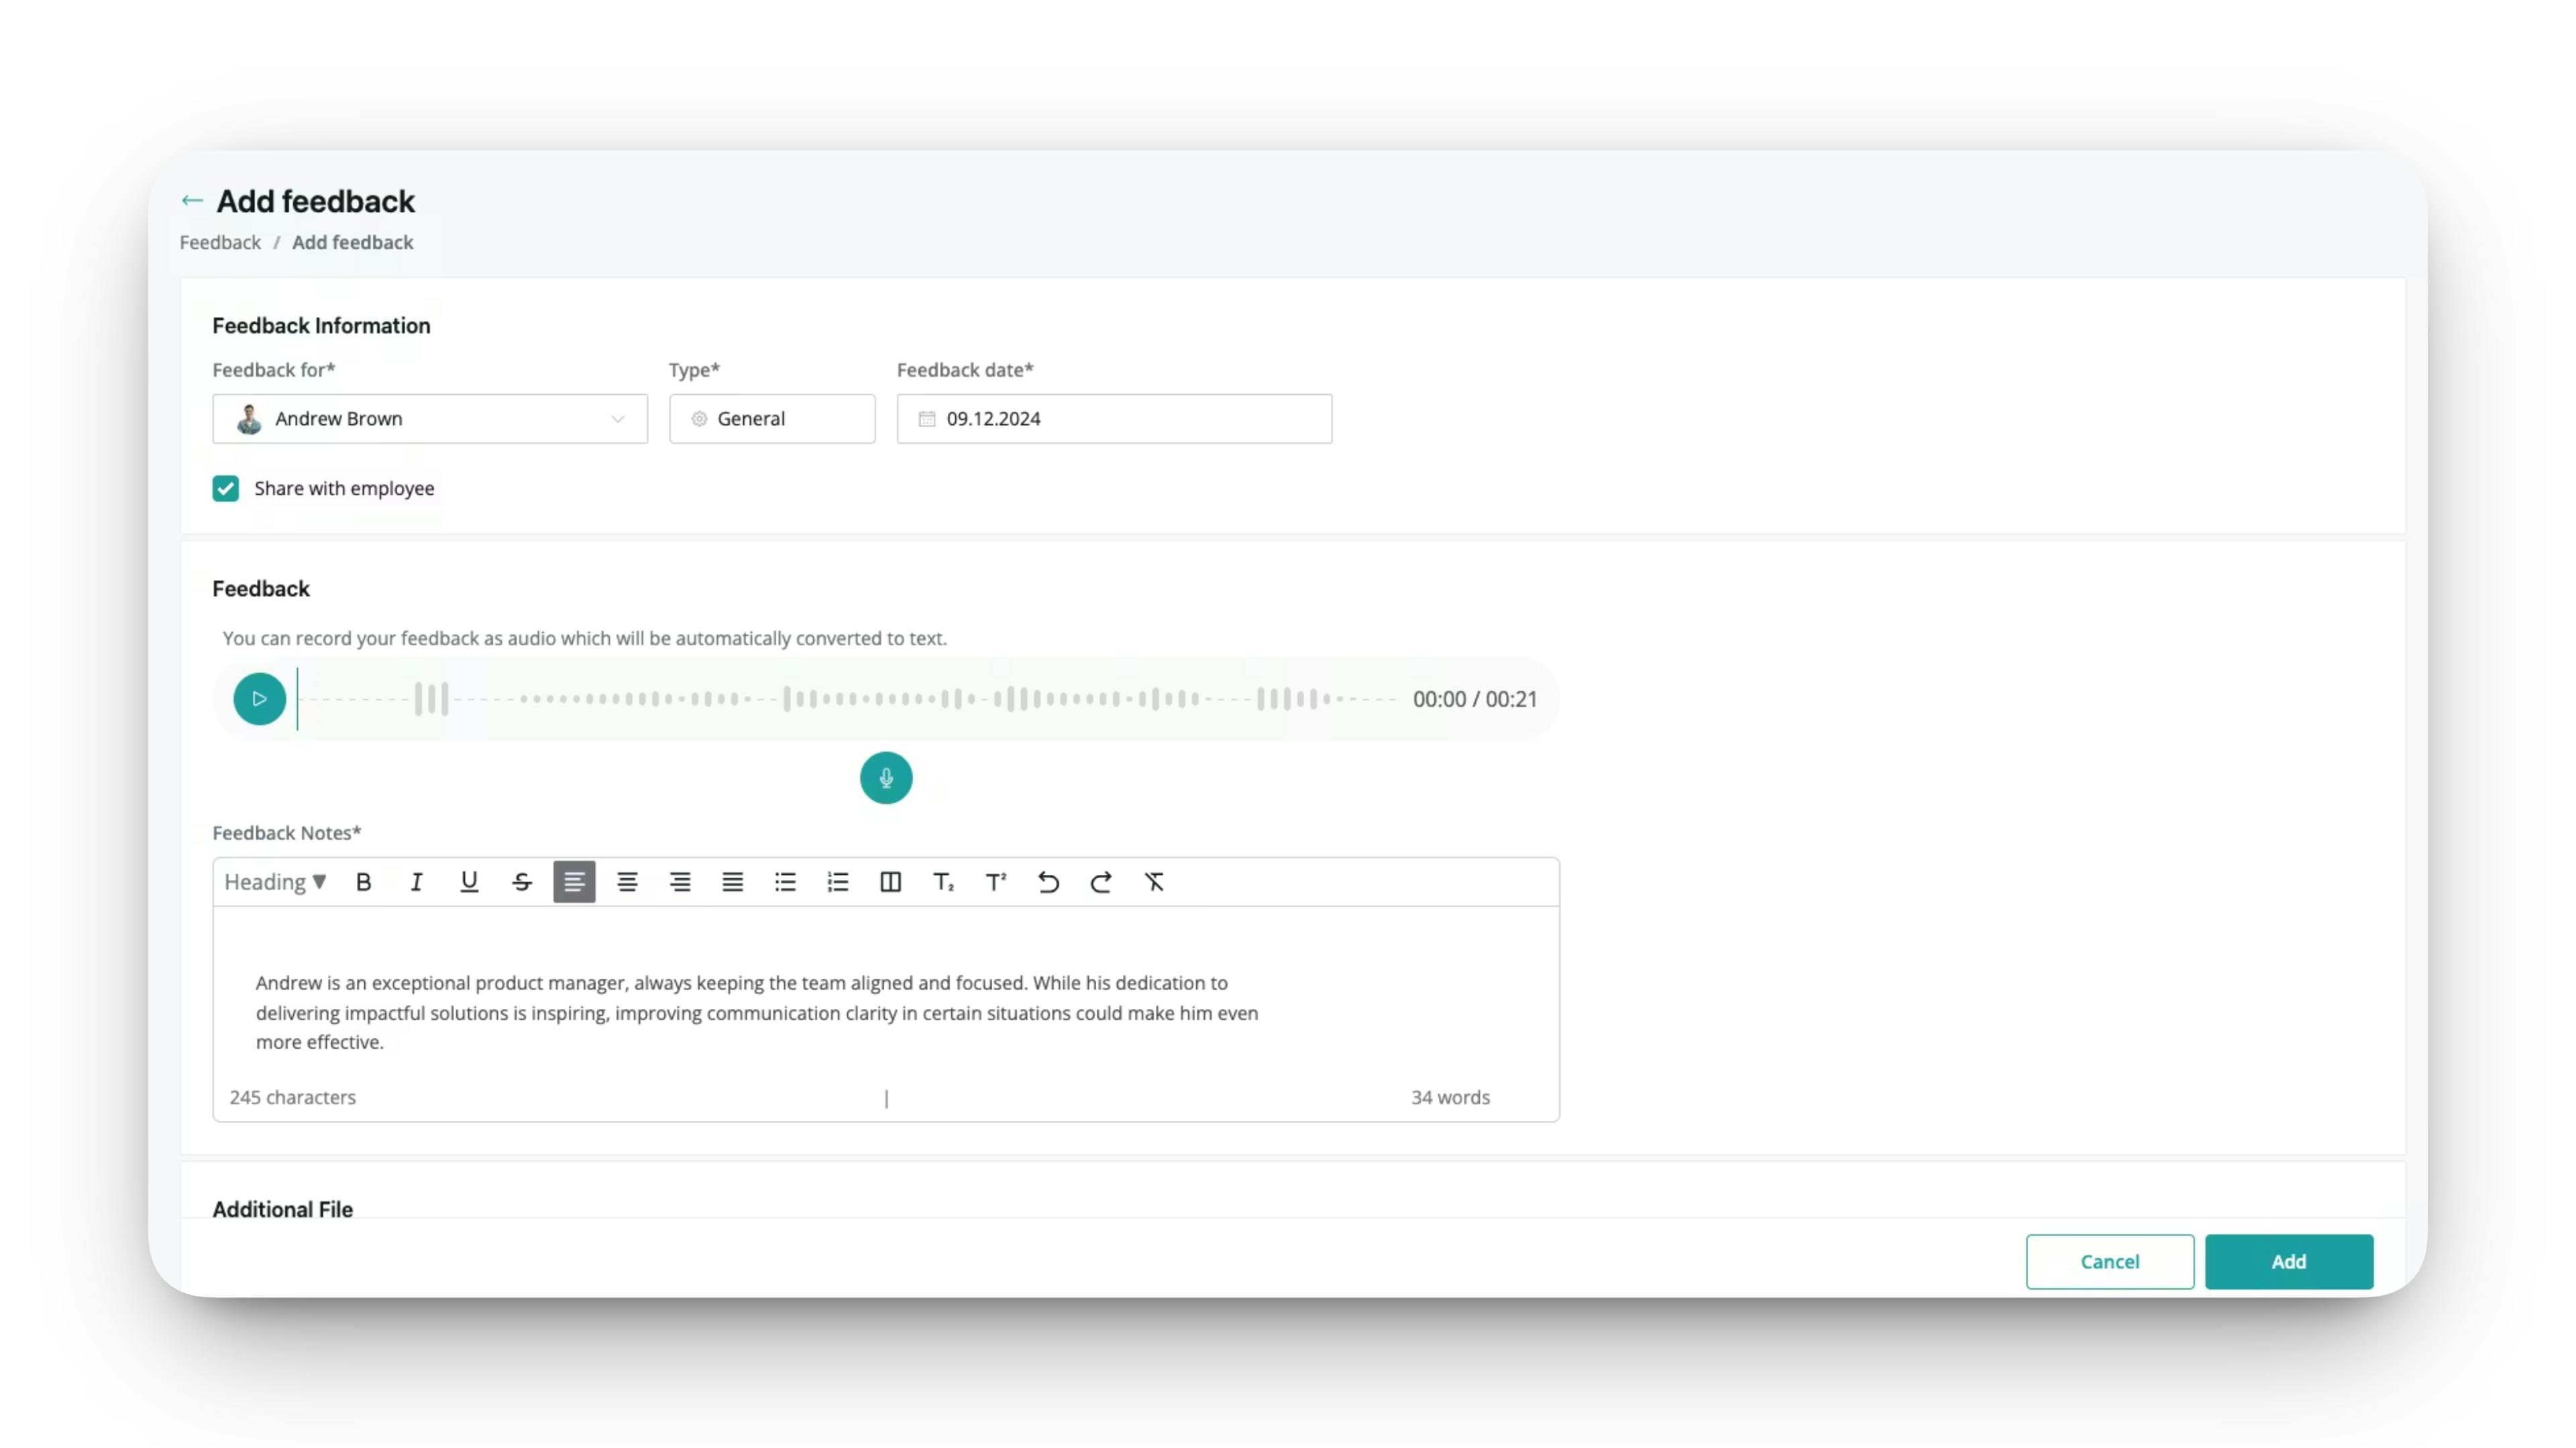Viewport: 2576px width, 1448px height.
Task: Insert a numbered list
Action: (x=838, y=882)
